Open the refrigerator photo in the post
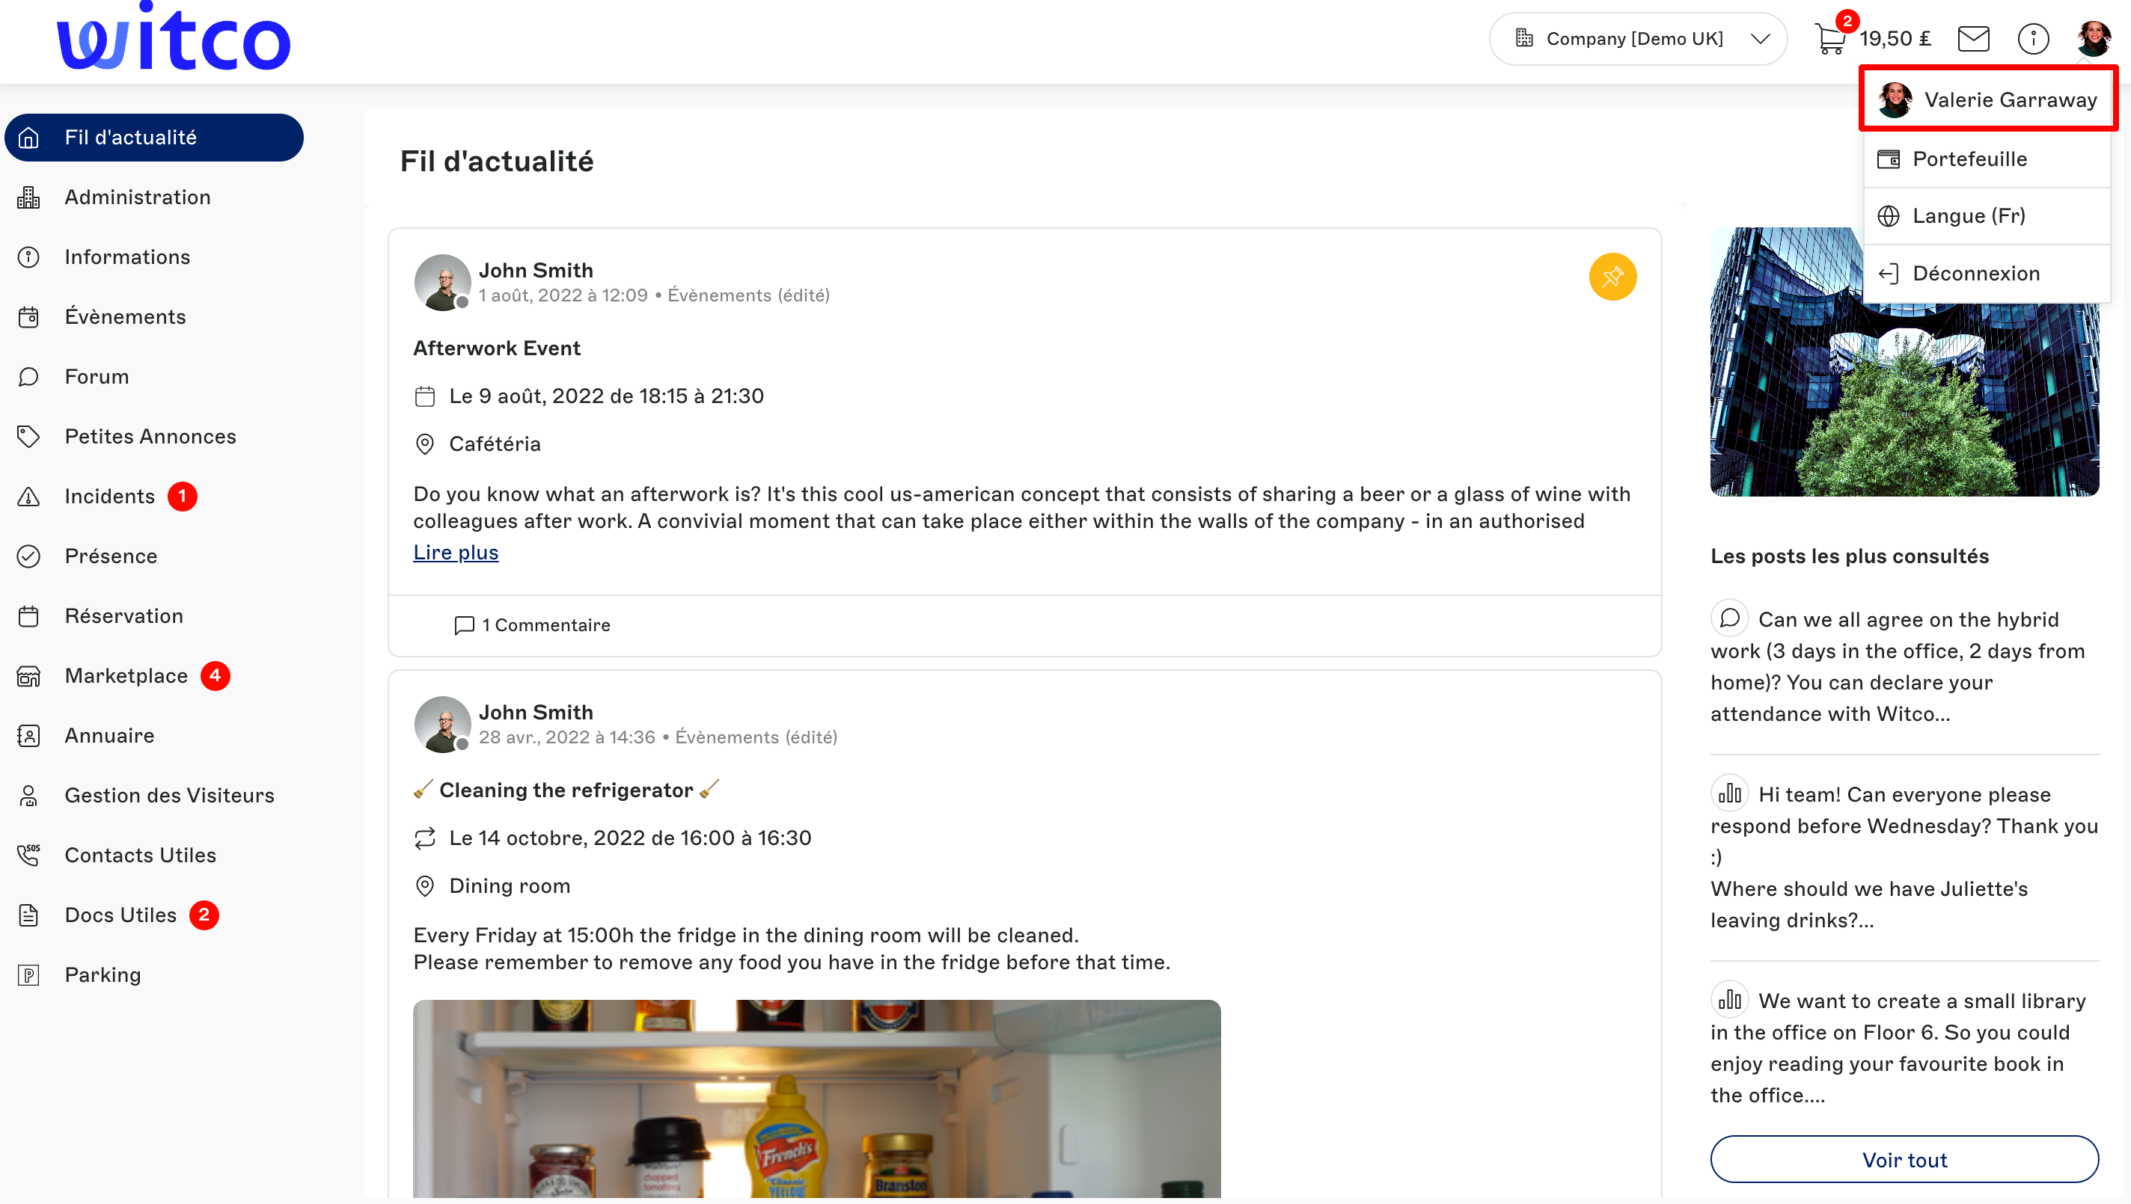Screen dimensions: 2131x1204 [x=816, y=1098]
